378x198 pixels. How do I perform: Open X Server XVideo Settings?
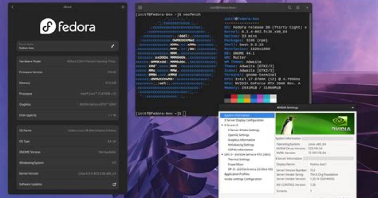coord(244,130)
